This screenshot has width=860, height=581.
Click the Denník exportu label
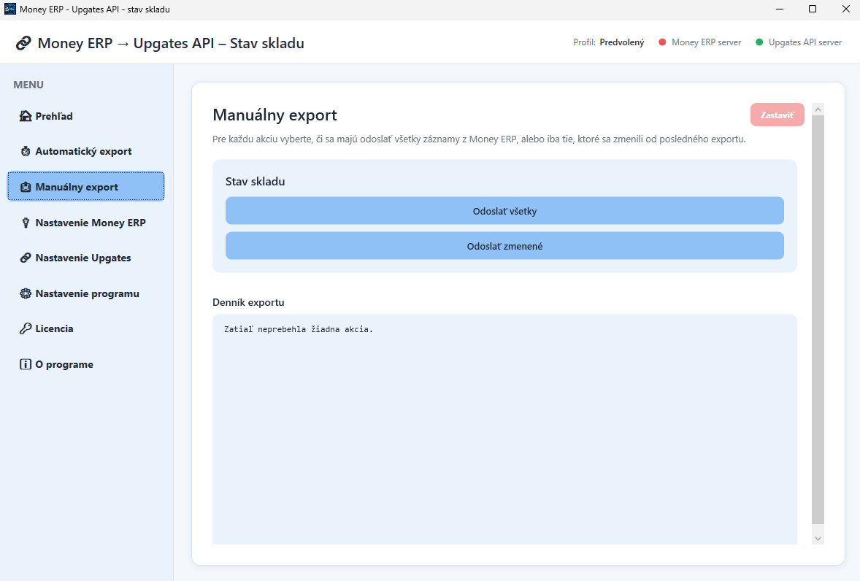point(248,302)
